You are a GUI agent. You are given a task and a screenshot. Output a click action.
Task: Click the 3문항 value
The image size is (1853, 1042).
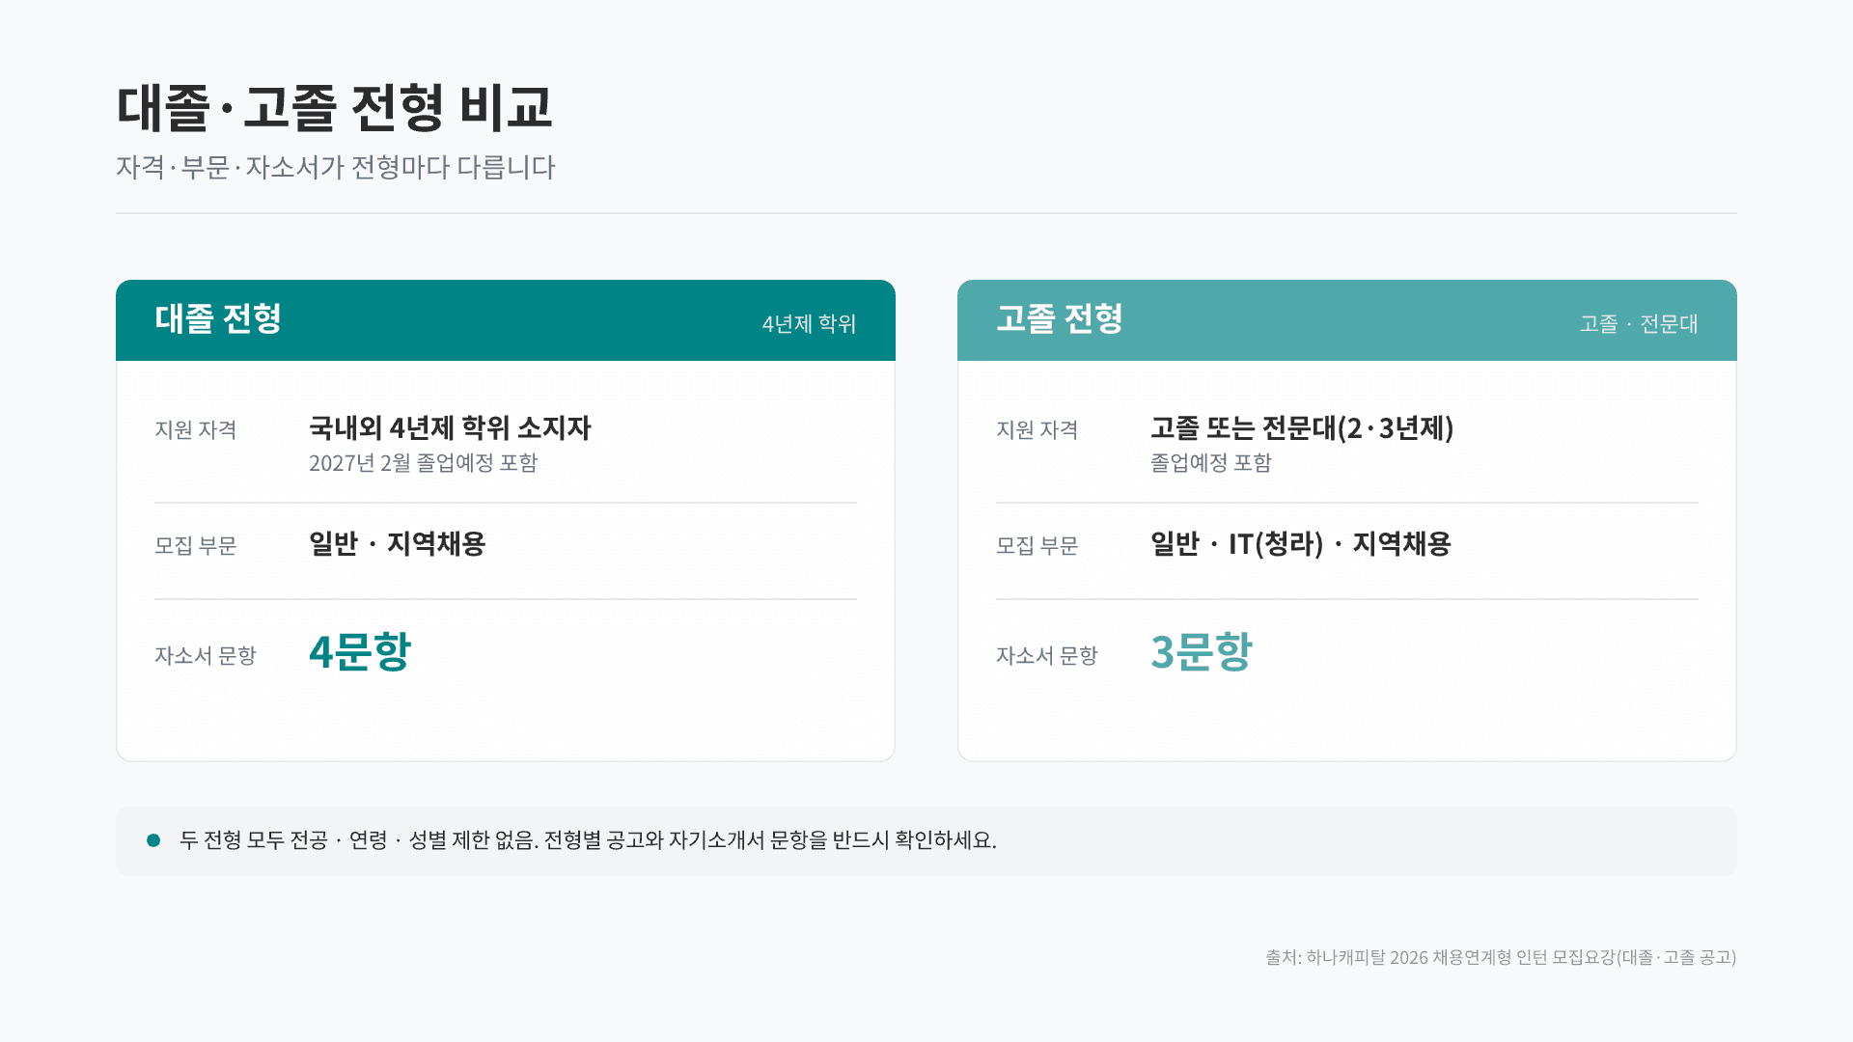tap(1202, 652)
